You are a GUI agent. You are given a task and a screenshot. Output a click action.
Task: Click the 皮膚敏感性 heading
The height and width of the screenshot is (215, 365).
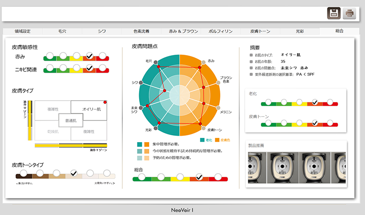coord(25,47)
